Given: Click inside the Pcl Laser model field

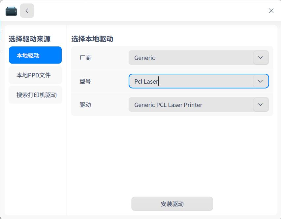Looking at the screenshot, I should (191, 81).
